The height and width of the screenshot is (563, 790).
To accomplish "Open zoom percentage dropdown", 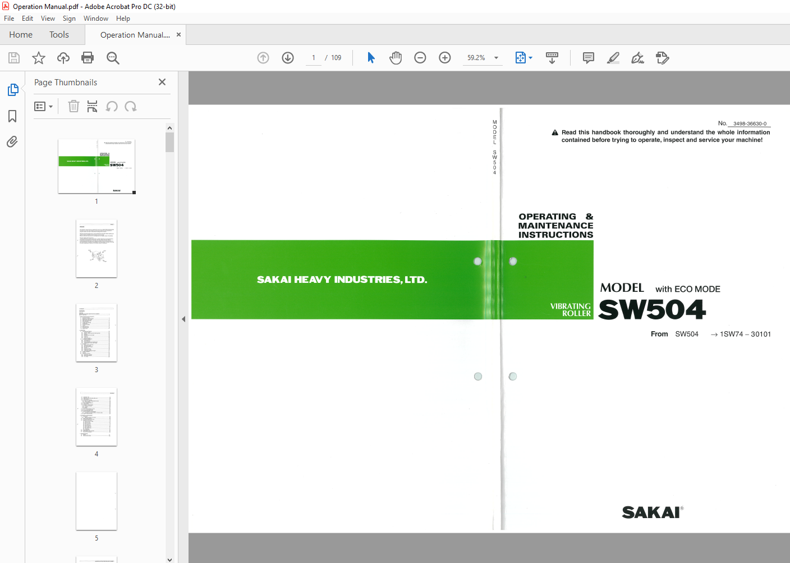I will click(496, 58).
